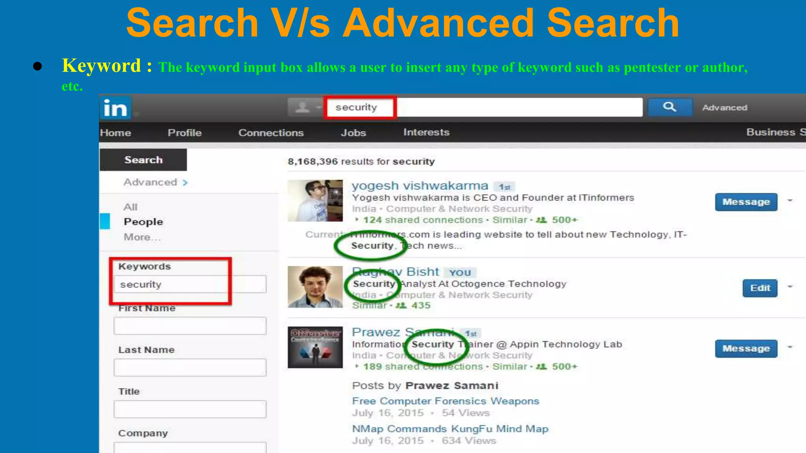
Task: Open the Connections menu
Action: point(271,133)
